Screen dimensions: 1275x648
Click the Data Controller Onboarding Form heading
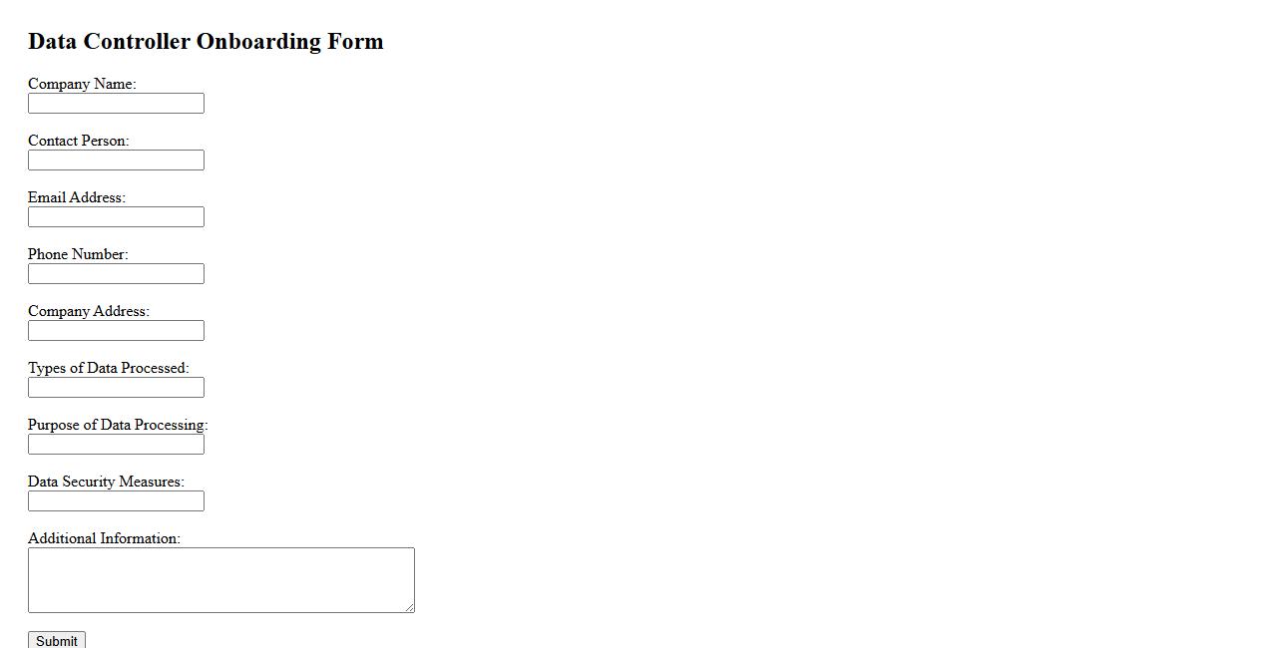206,42
